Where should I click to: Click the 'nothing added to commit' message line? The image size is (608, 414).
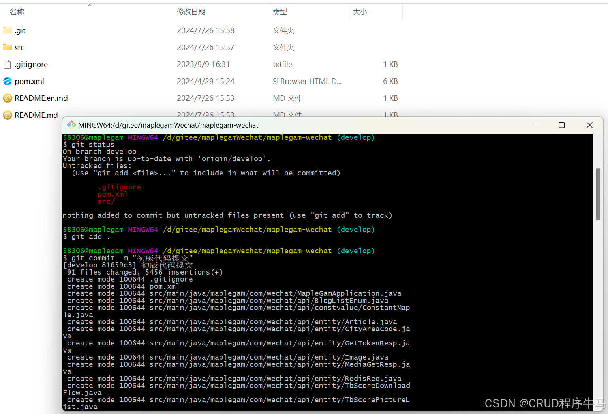click(227, 215)
